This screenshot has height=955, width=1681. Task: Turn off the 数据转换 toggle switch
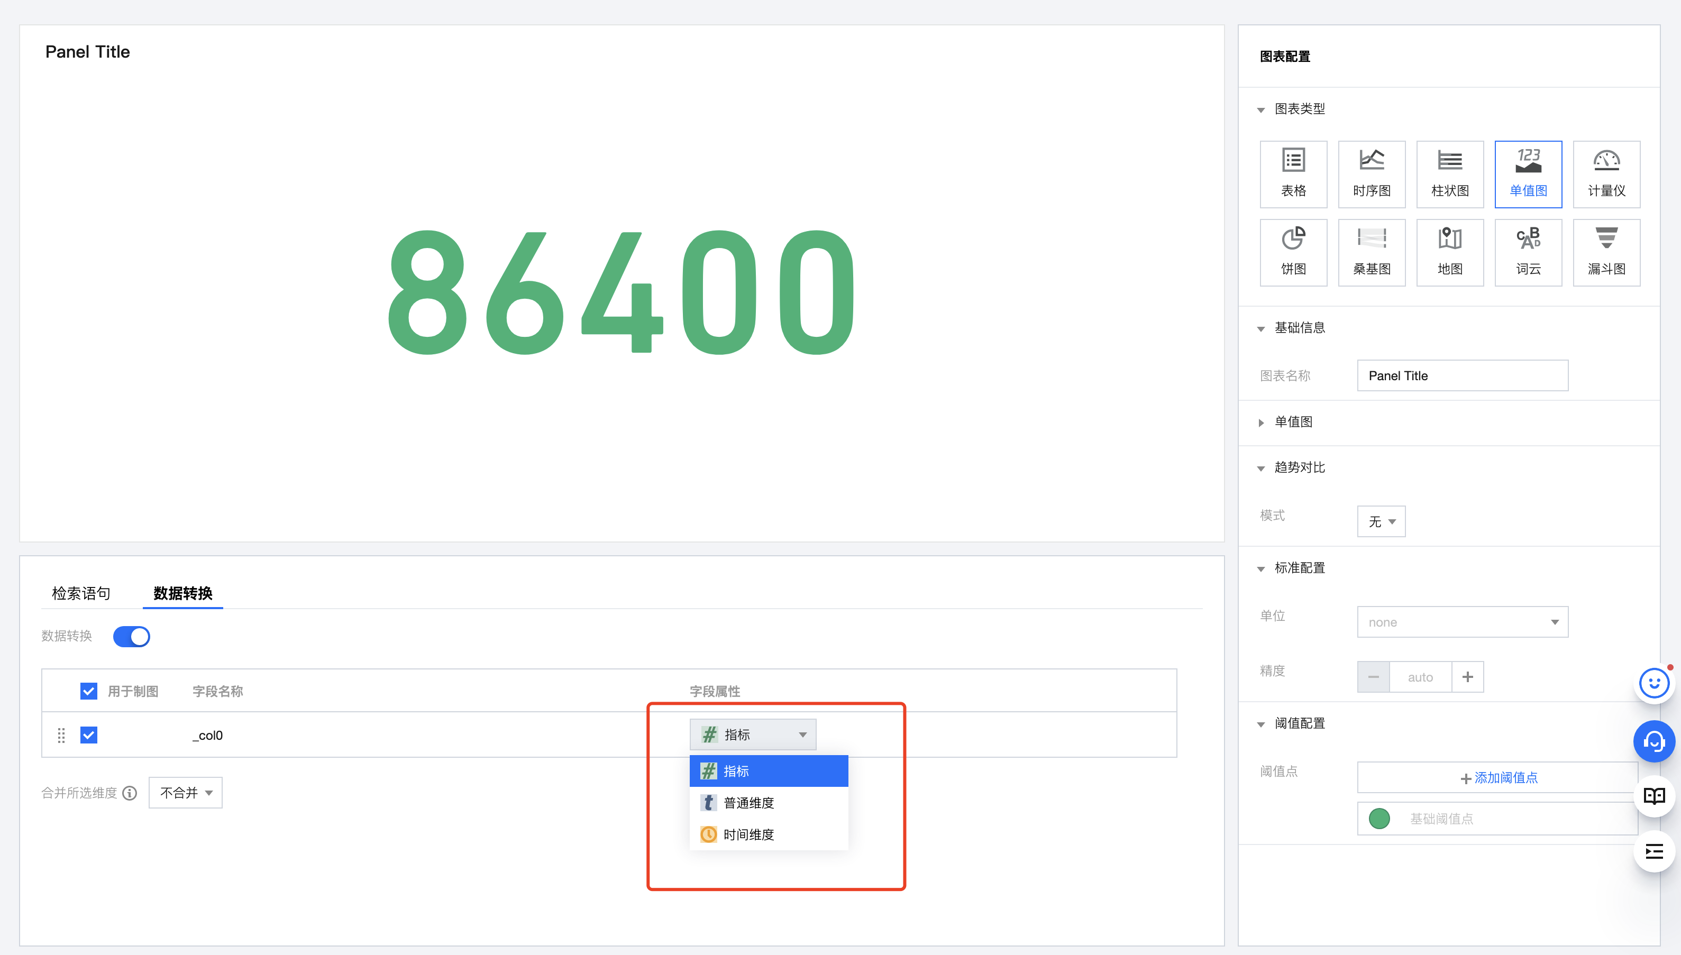pyautogui.click(x=131, y=636)
